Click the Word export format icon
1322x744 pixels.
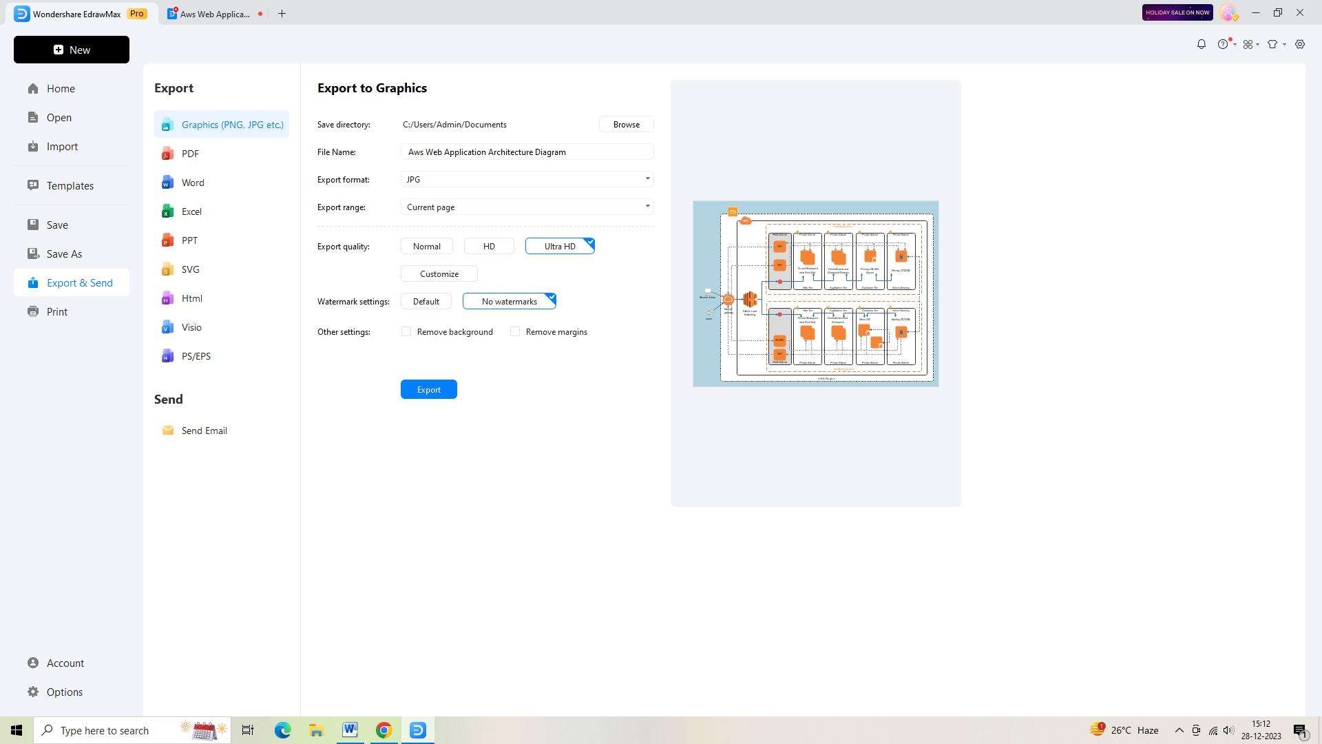[168, 182]
